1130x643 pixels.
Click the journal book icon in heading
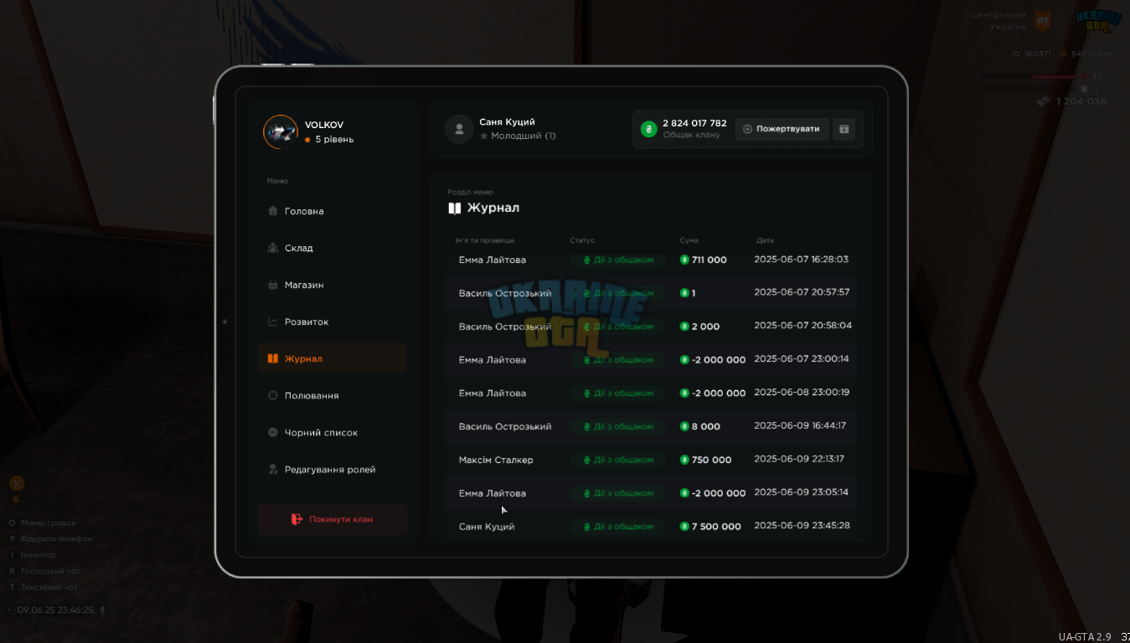[454, 208]
